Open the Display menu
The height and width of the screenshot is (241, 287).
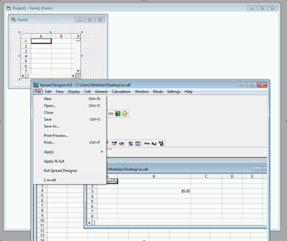74,92
